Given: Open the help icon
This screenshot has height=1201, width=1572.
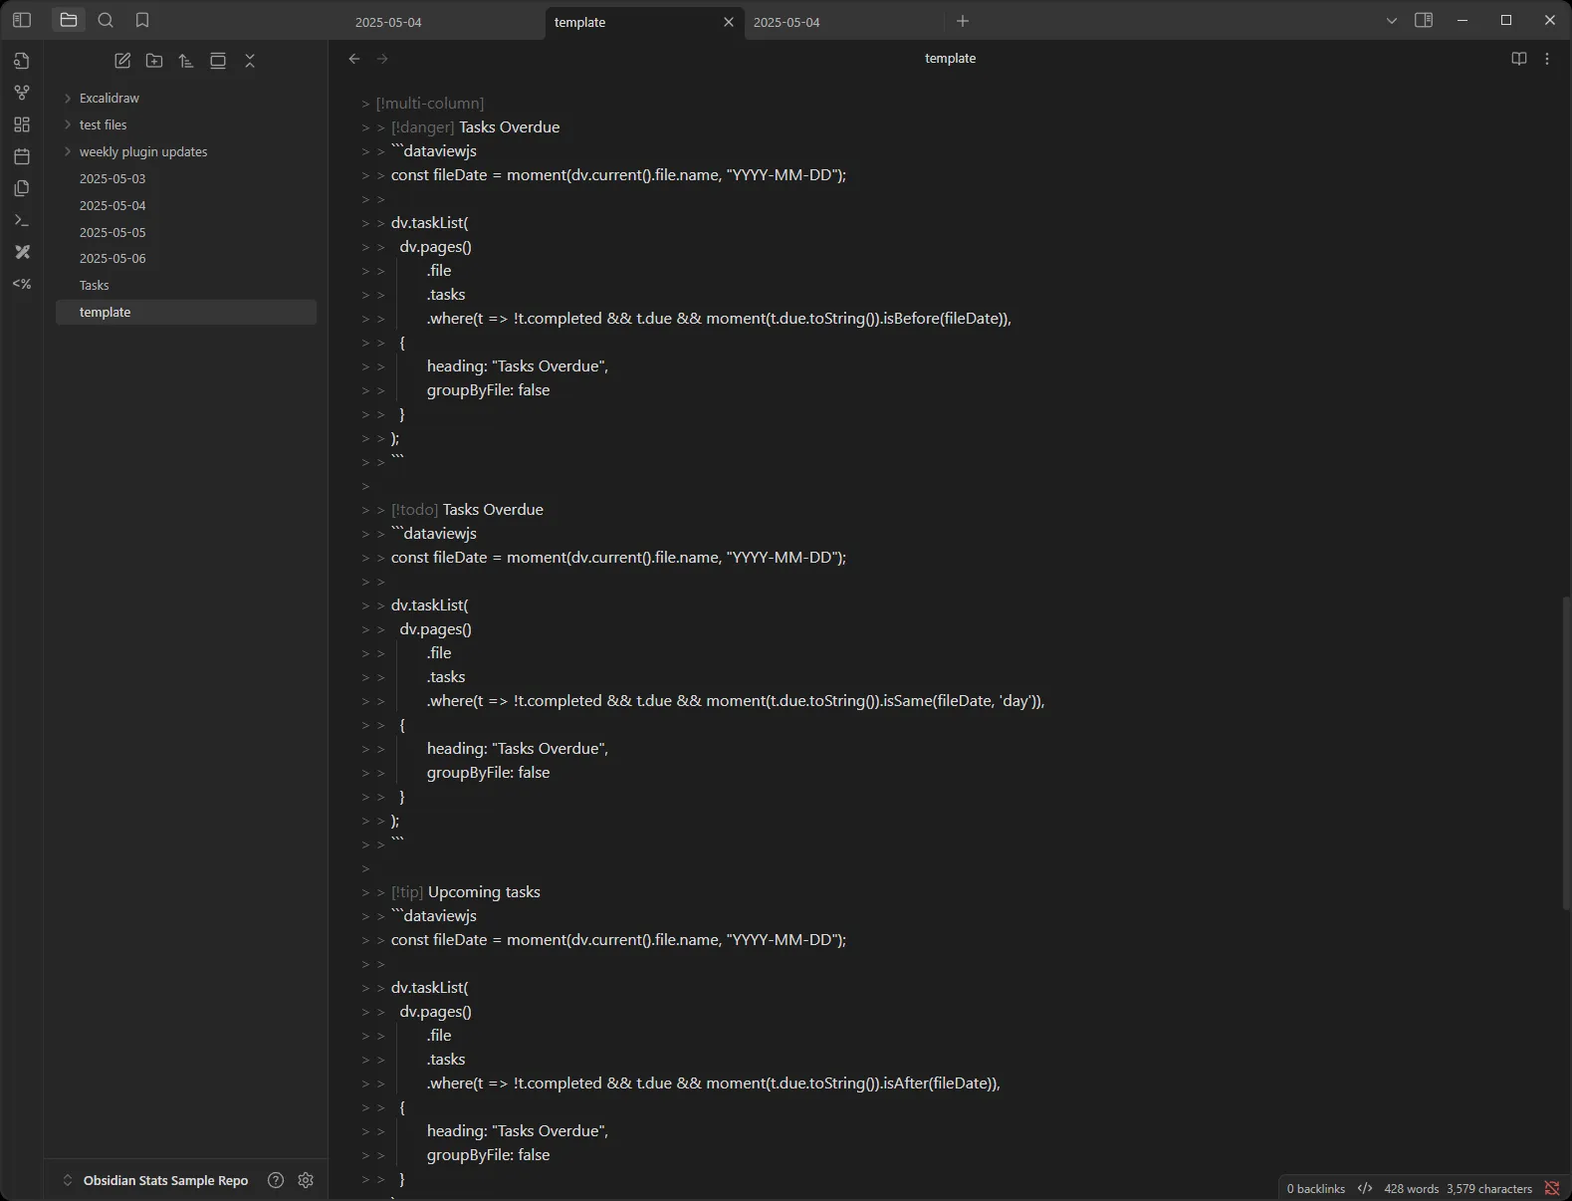Looking at the screenshot, I should (276, 1180).
